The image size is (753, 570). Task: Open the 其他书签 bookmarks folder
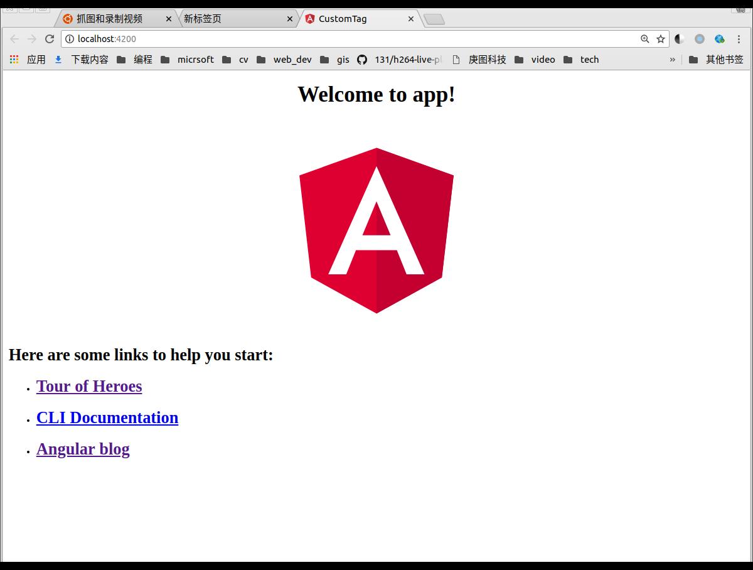(716, 60)
